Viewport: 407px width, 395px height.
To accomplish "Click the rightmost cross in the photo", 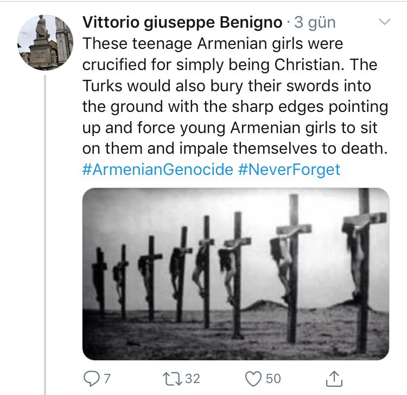I will tap(364, 270).
